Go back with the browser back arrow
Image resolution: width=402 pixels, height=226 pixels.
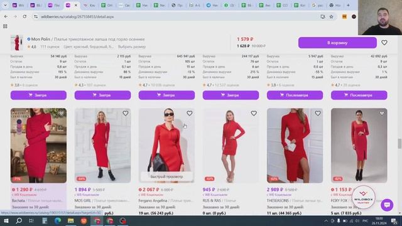[x=6, y=17]
